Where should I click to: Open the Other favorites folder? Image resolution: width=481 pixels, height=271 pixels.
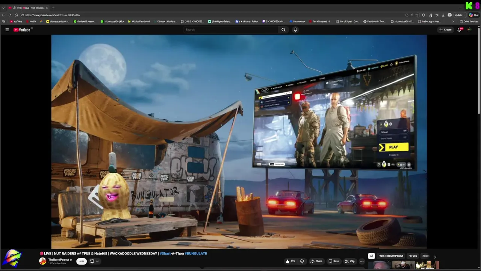point(469,21)
